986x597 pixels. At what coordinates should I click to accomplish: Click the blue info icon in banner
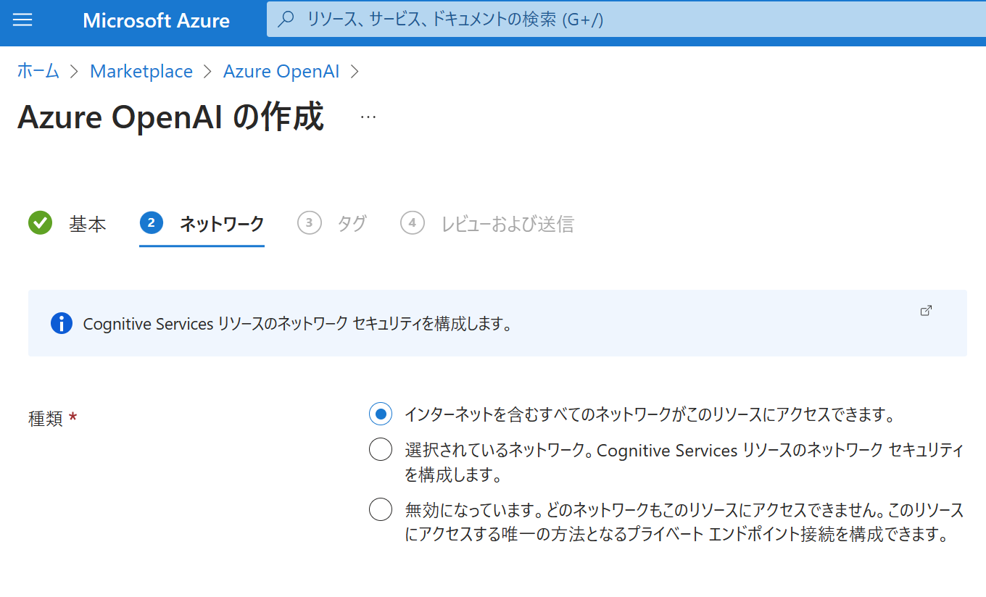tap(62, 323)
